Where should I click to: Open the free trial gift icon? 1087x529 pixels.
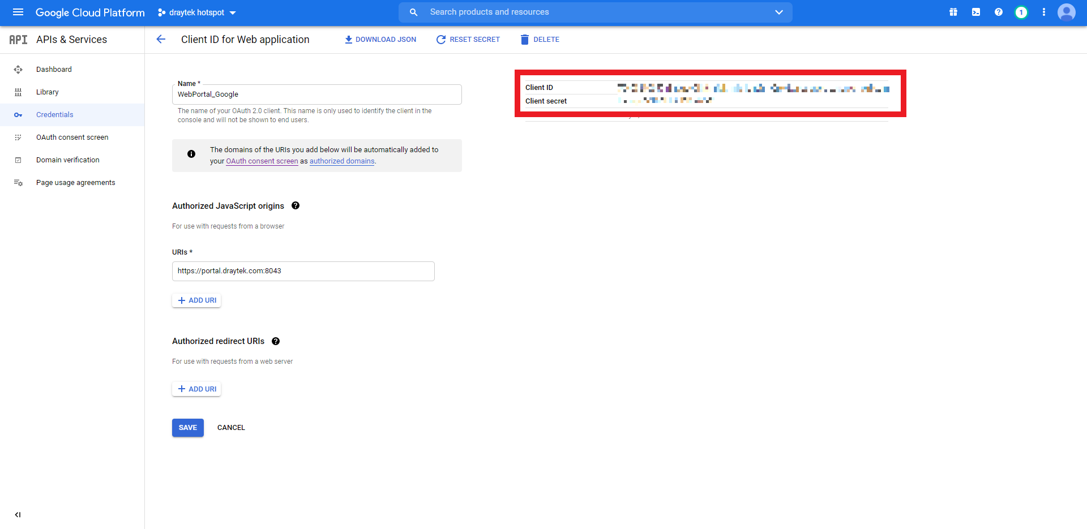click(x=953, y=12)
